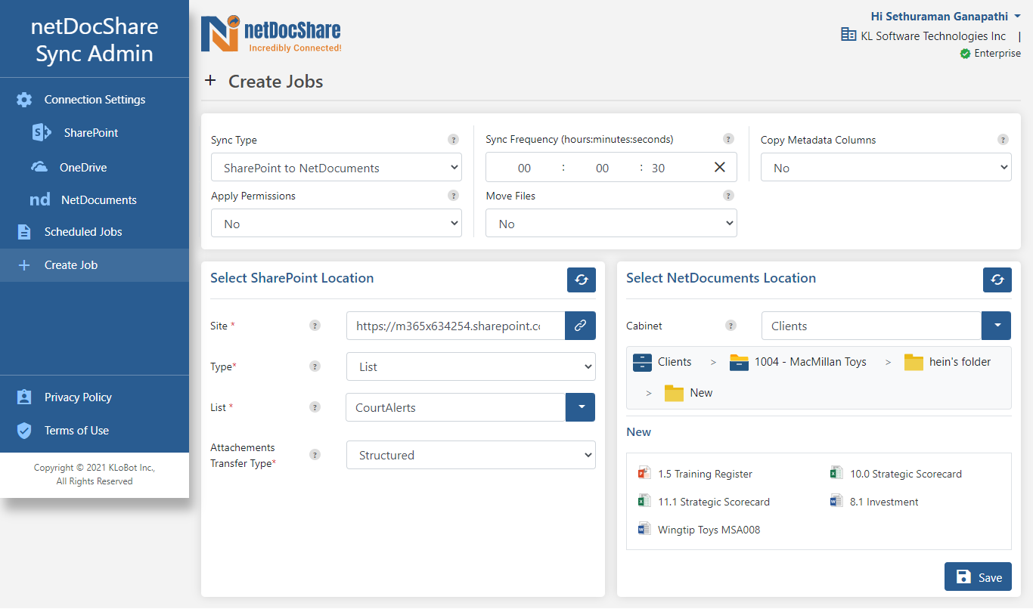1033x609 pixels.
Task: Click the Sync Frequency help icon
Action: pos(728,139)
